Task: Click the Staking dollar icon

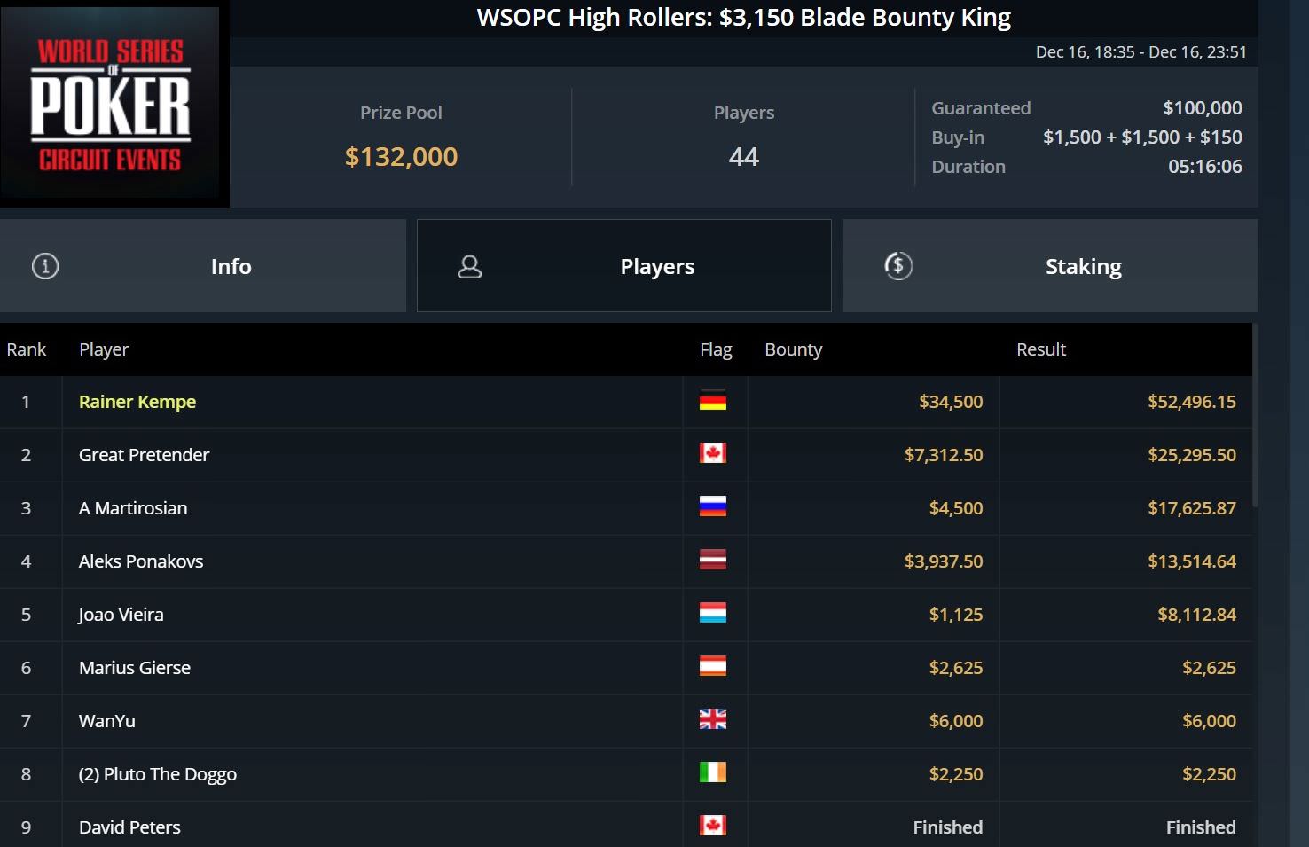Action: (898, 266)
